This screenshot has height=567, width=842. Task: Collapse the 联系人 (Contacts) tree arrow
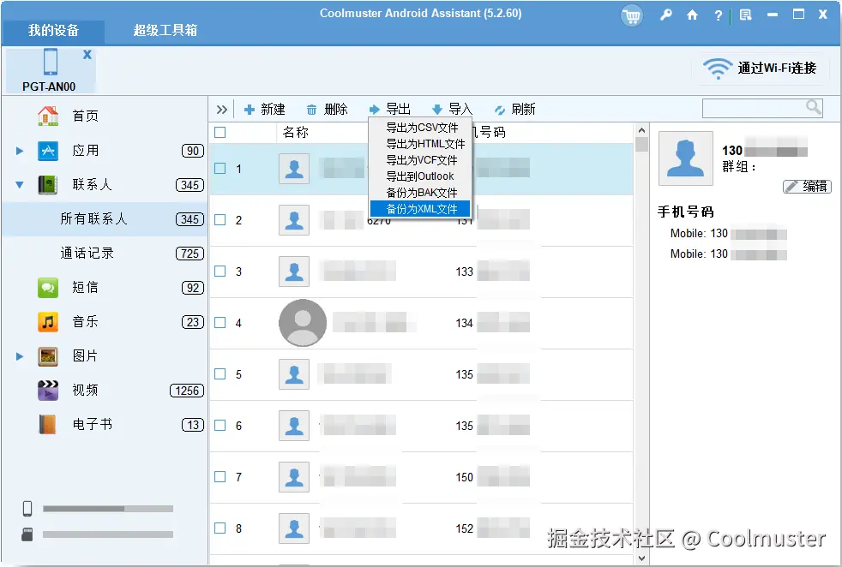pos(19,184)
